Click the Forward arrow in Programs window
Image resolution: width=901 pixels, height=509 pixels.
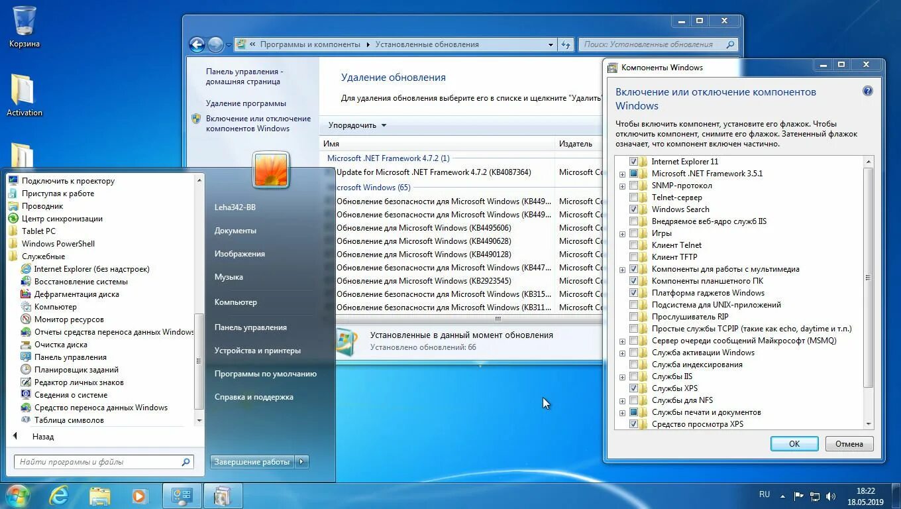point(215,44)
